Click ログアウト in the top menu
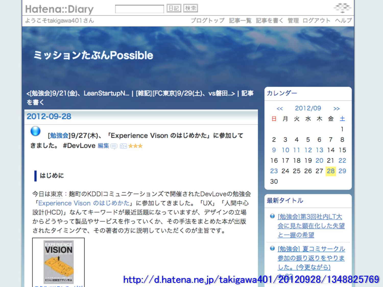This screenshot has width=383, height=287. click(x=316, y=20)
